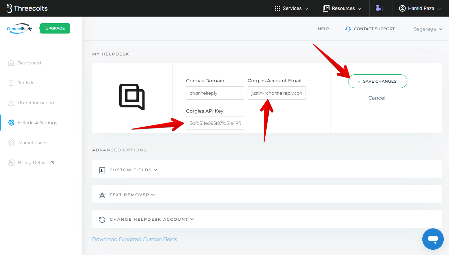Click the Gorgias API Key field
Viewport: 449px width, 255px height.
coord(215,123)
